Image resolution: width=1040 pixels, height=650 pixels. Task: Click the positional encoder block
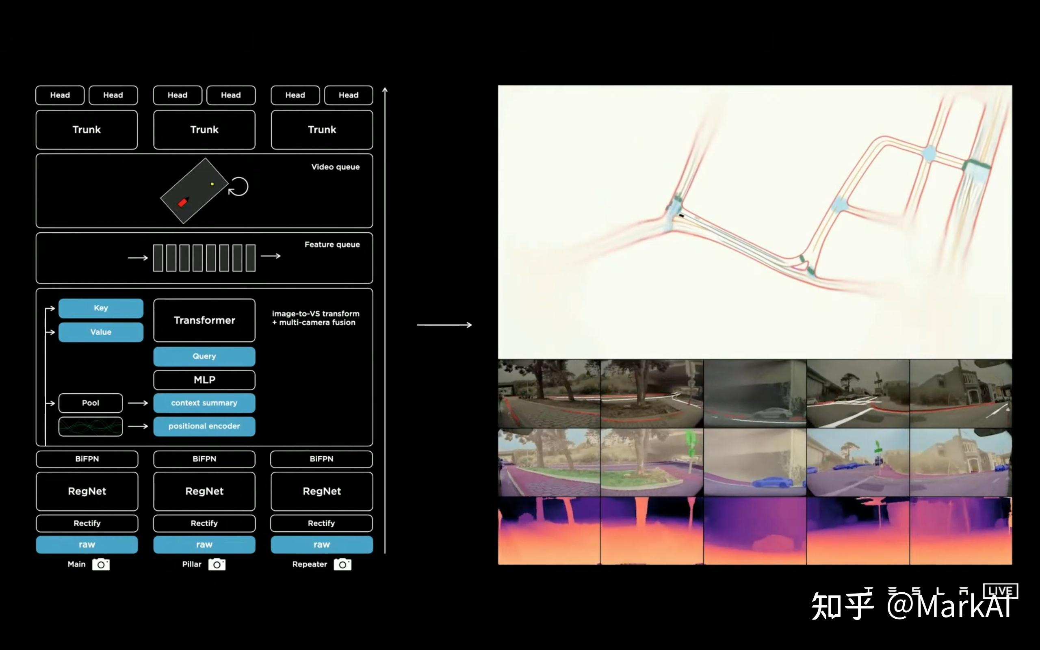[204, 427]
